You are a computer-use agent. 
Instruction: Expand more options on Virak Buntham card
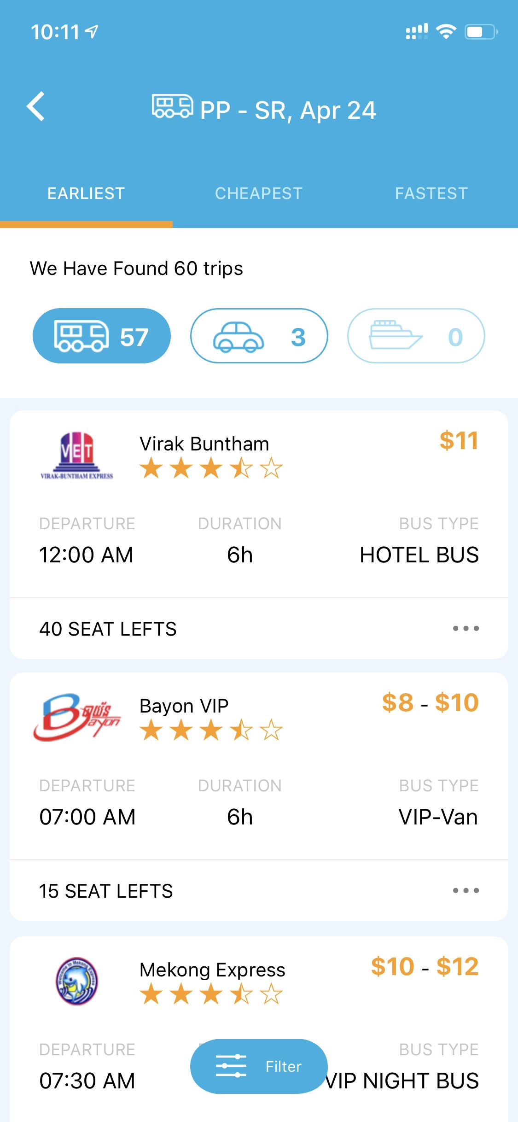[466, 628]
